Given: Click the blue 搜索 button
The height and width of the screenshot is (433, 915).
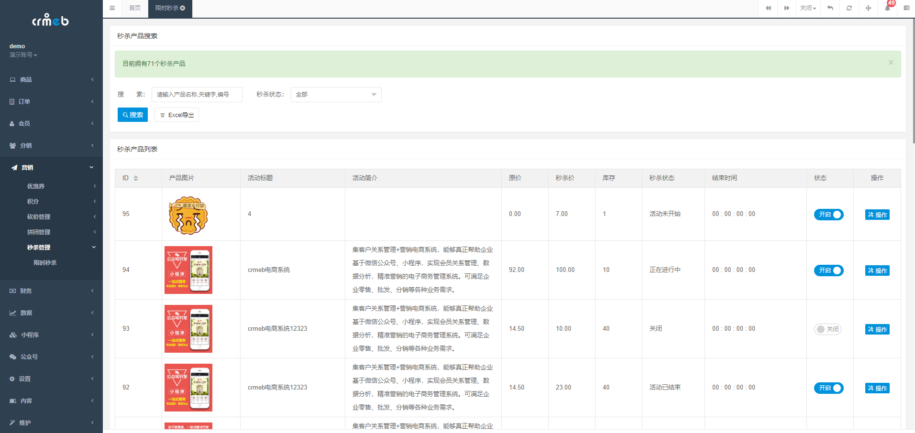Looking at the screenshot, I should coord(133,115).
